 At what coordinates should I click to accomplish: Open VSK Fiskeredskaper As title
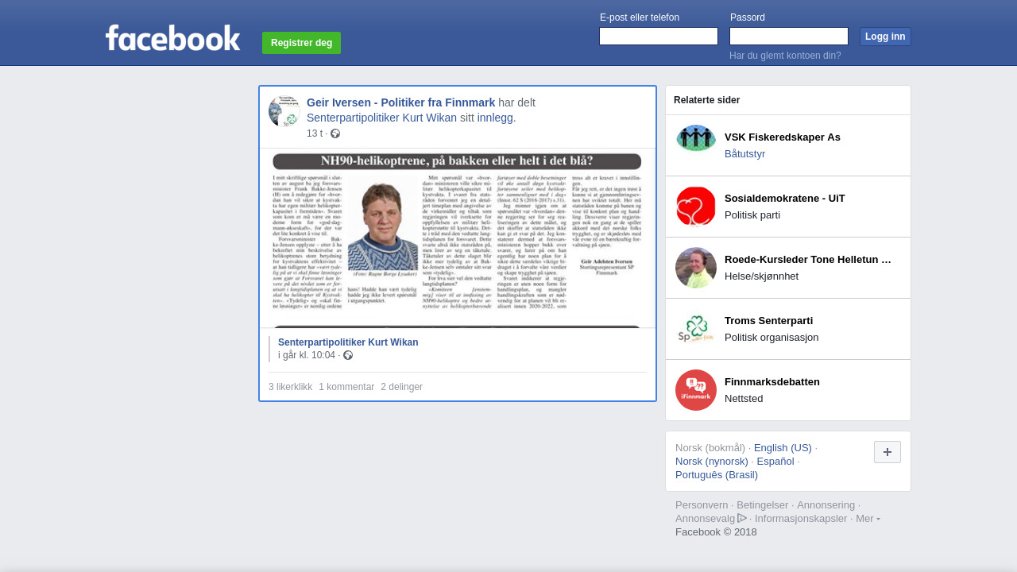tap(783, 137)
